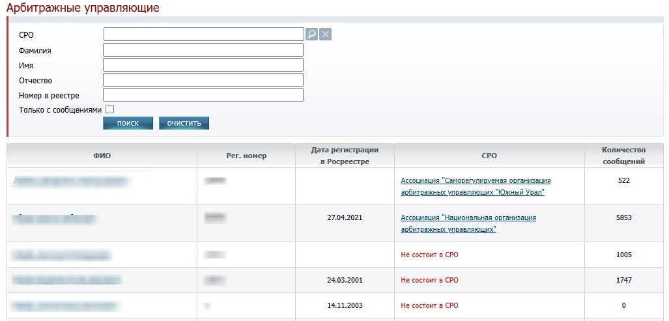Select the Имя text field

(x=203, y=65)
